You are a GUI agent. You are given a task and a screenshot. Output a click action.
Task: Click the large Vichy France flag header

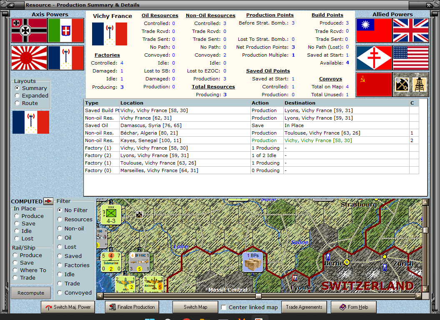pos(110,34)
